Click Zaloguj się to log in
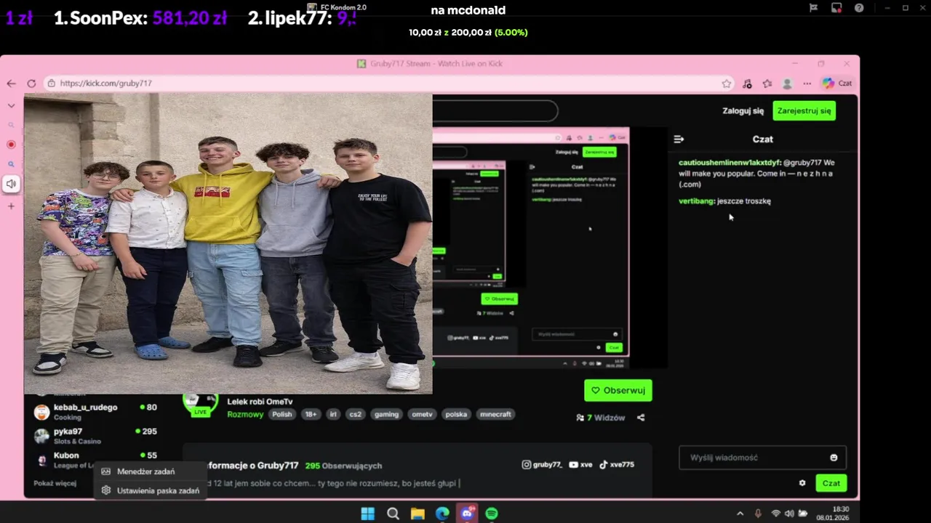Viewport: 931px width, 523px height. 743,111
